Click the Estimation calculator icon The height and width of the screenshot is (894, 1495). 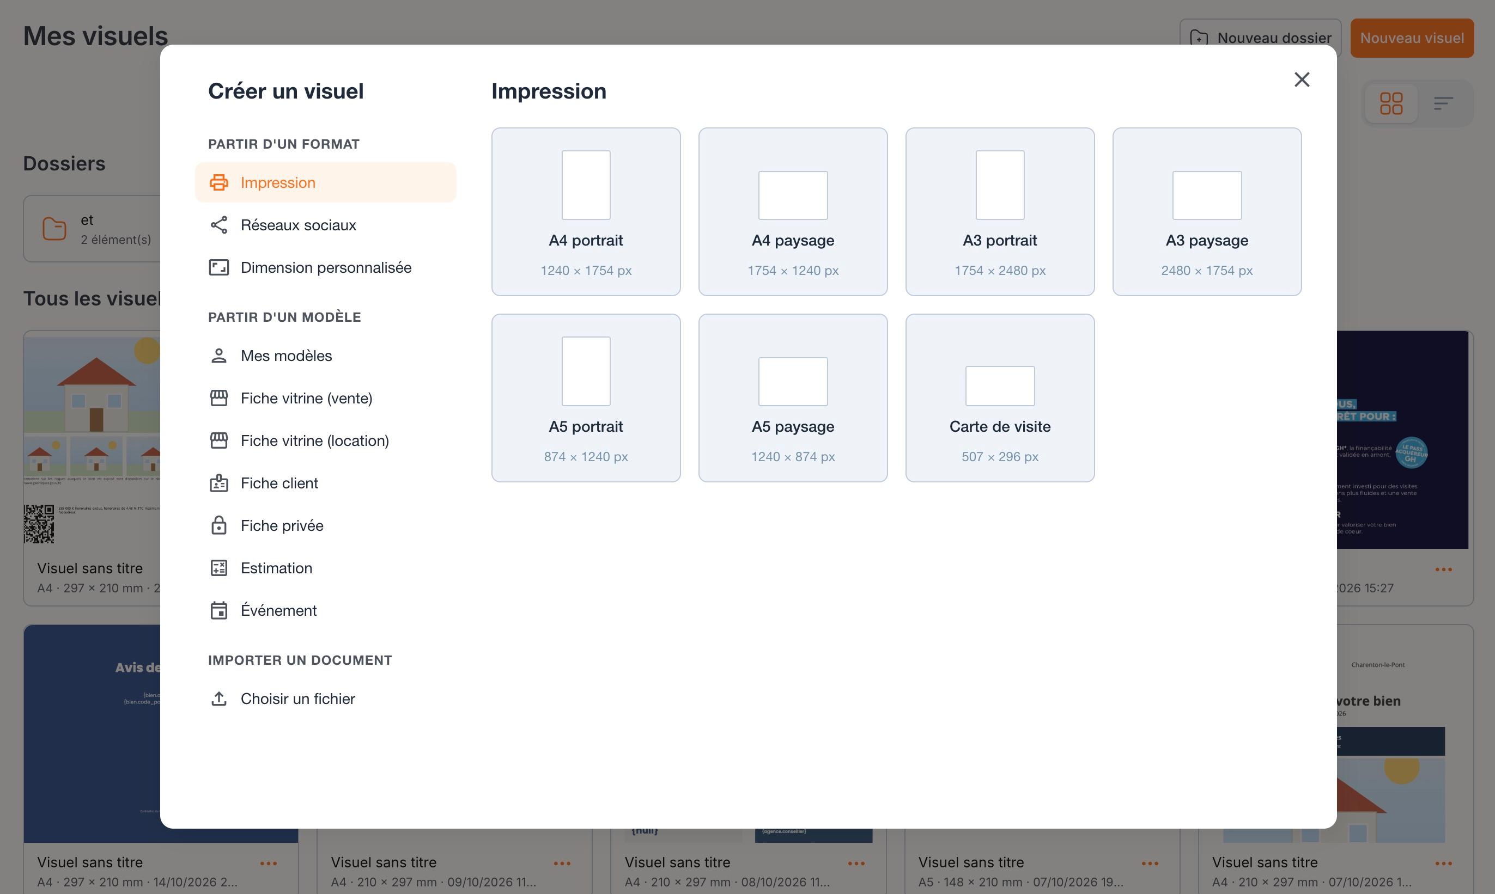[219, 568]
